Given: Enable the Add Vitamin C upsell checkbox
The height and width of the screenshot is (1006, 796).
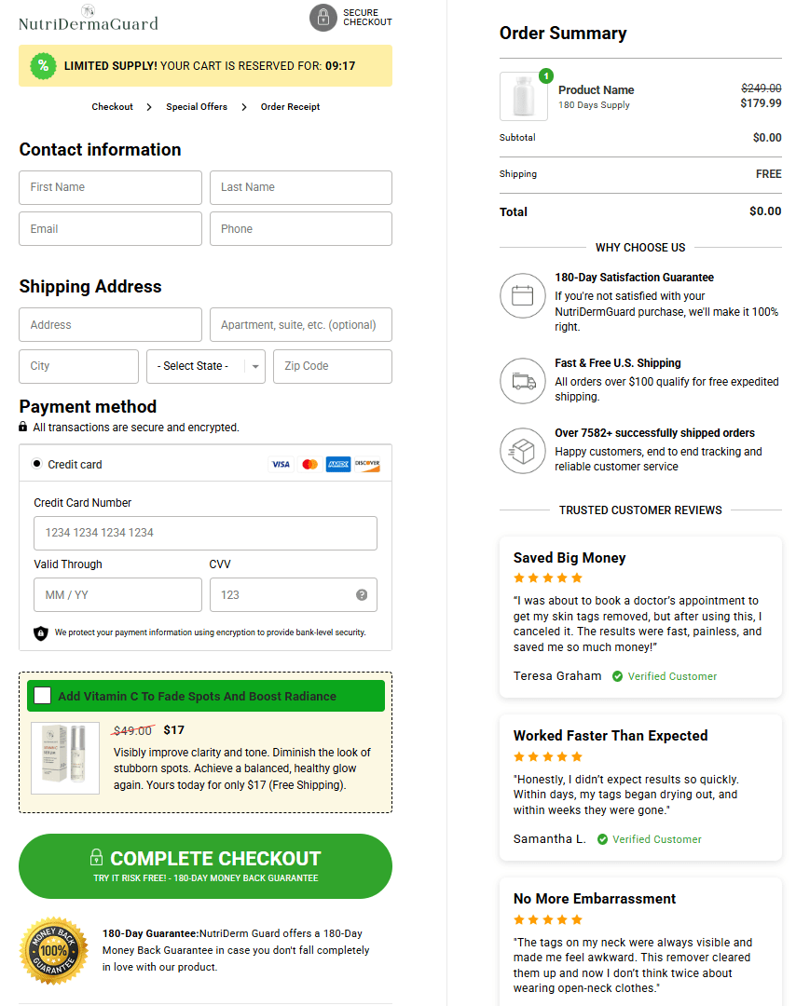Looking at the screenshot, I should 42,695.
